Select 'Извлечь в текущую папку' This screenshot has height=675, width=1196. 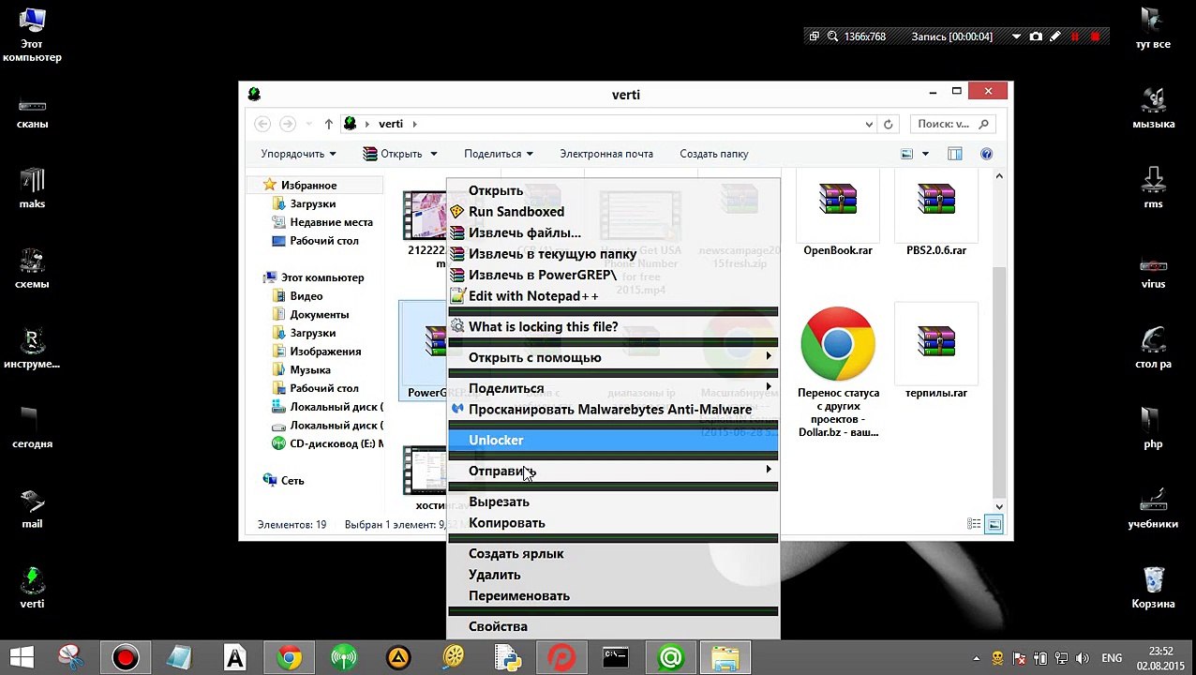click(613, 254)
